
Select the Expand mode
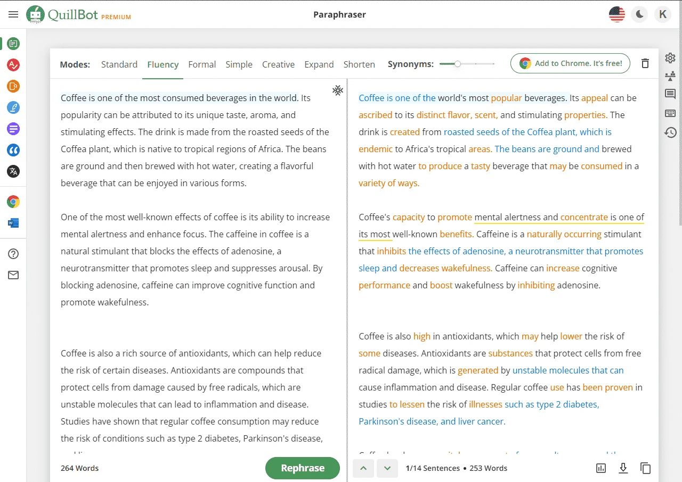click(x=319, y=64)
